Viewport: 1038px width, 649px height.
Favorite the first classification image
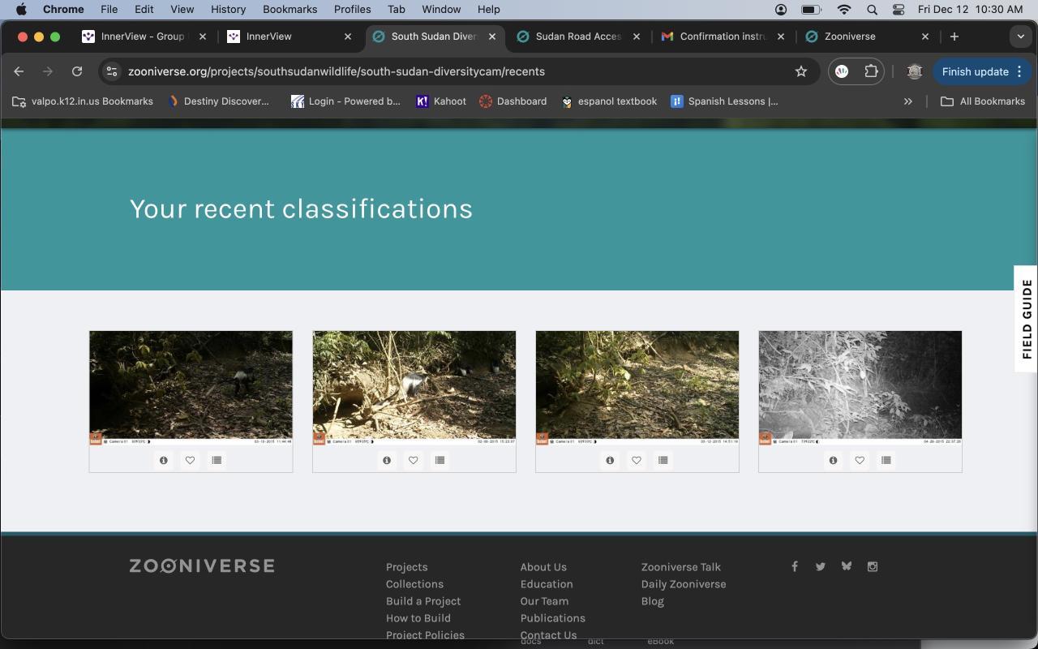[x=190, y=460]
